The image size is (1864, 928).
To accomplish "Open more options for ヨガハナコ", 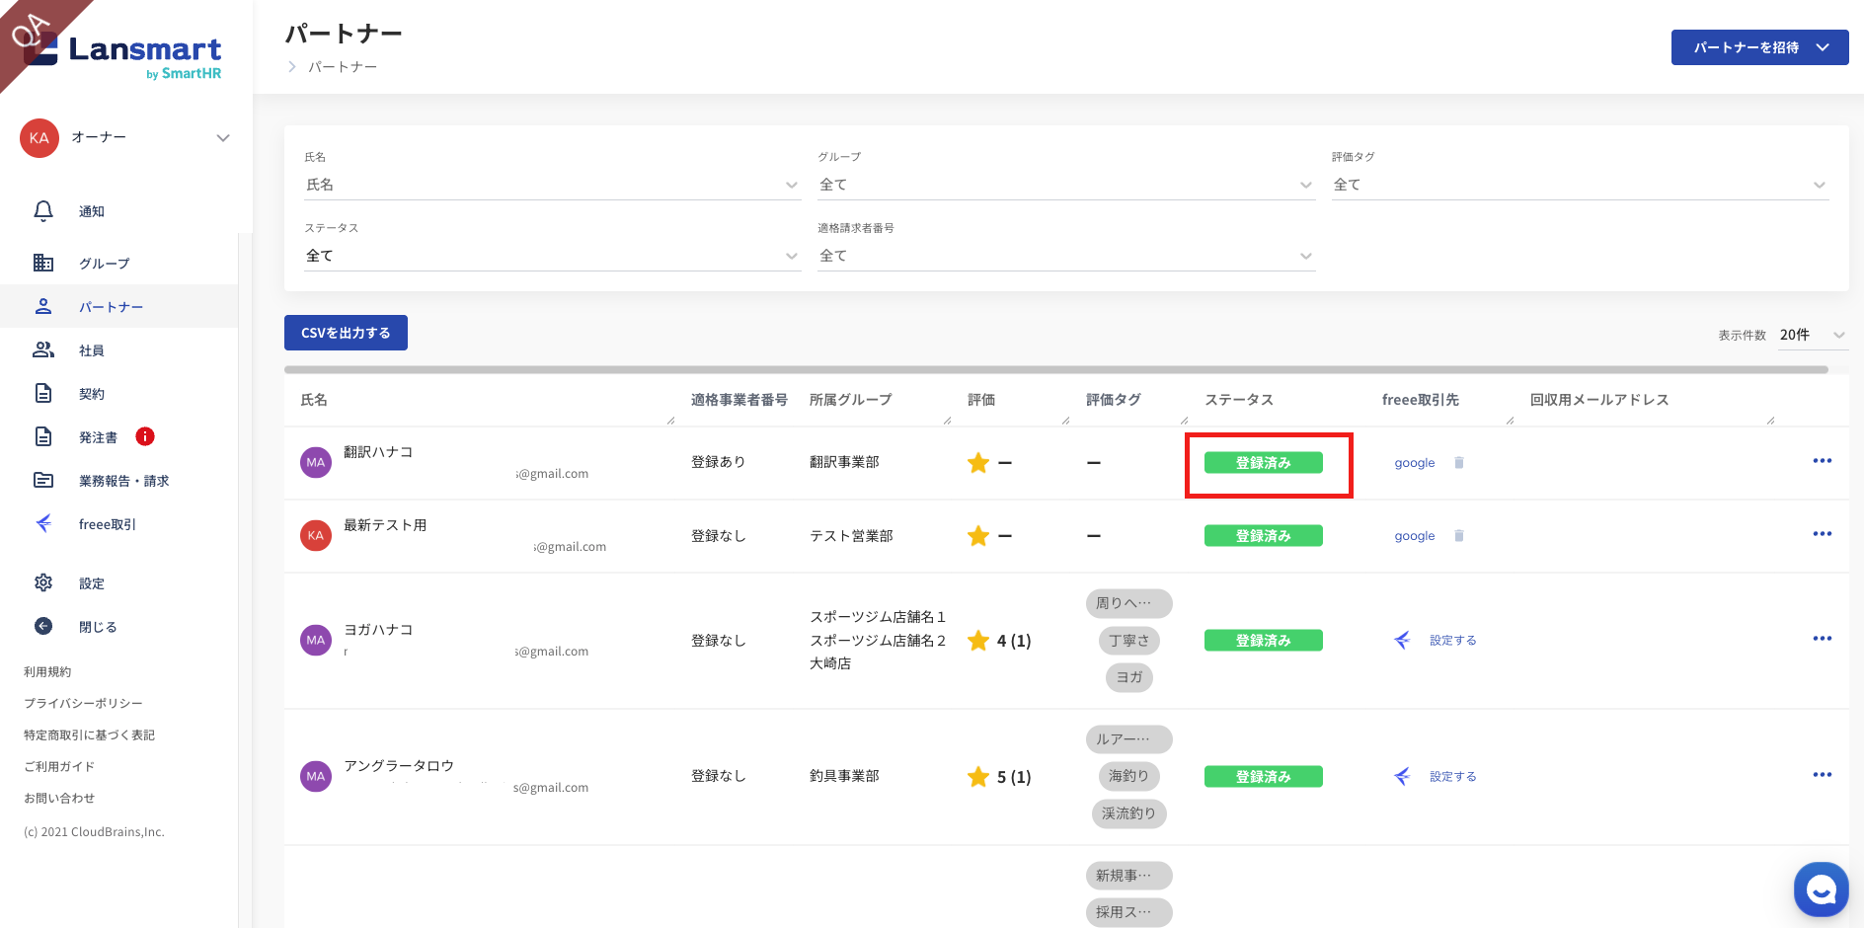I will [x=1823, y=639].
